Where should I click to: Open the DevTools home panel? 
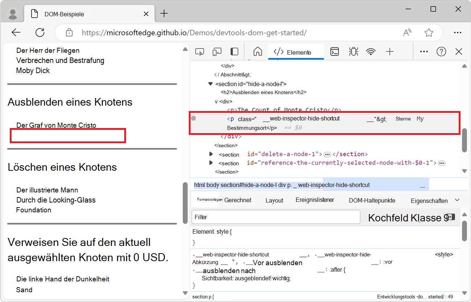click(x=257, y=51)
